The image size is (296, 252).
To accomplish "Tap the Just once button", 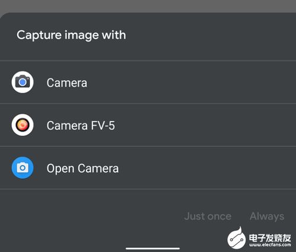I will pyautogui.click(x=208, y=216).
